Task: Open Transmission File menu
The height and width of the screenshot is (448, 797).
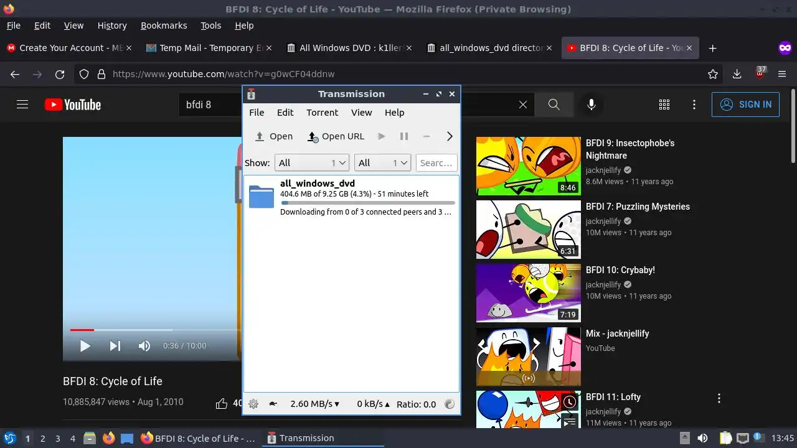Action: tap(257, 113)
